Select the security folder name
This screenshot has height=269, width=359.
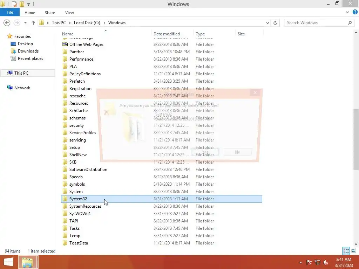(76, 125)
